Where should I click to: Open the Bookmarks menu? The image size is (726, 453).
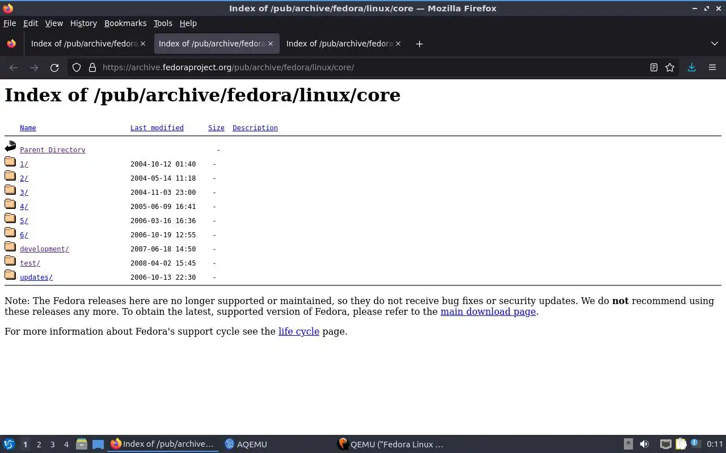(125, 23)
